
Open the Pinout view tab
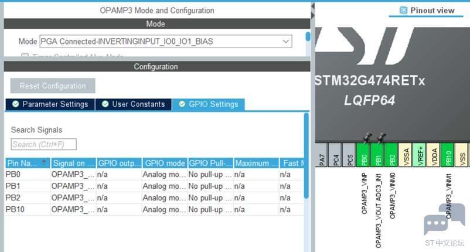tap(427, 11)
